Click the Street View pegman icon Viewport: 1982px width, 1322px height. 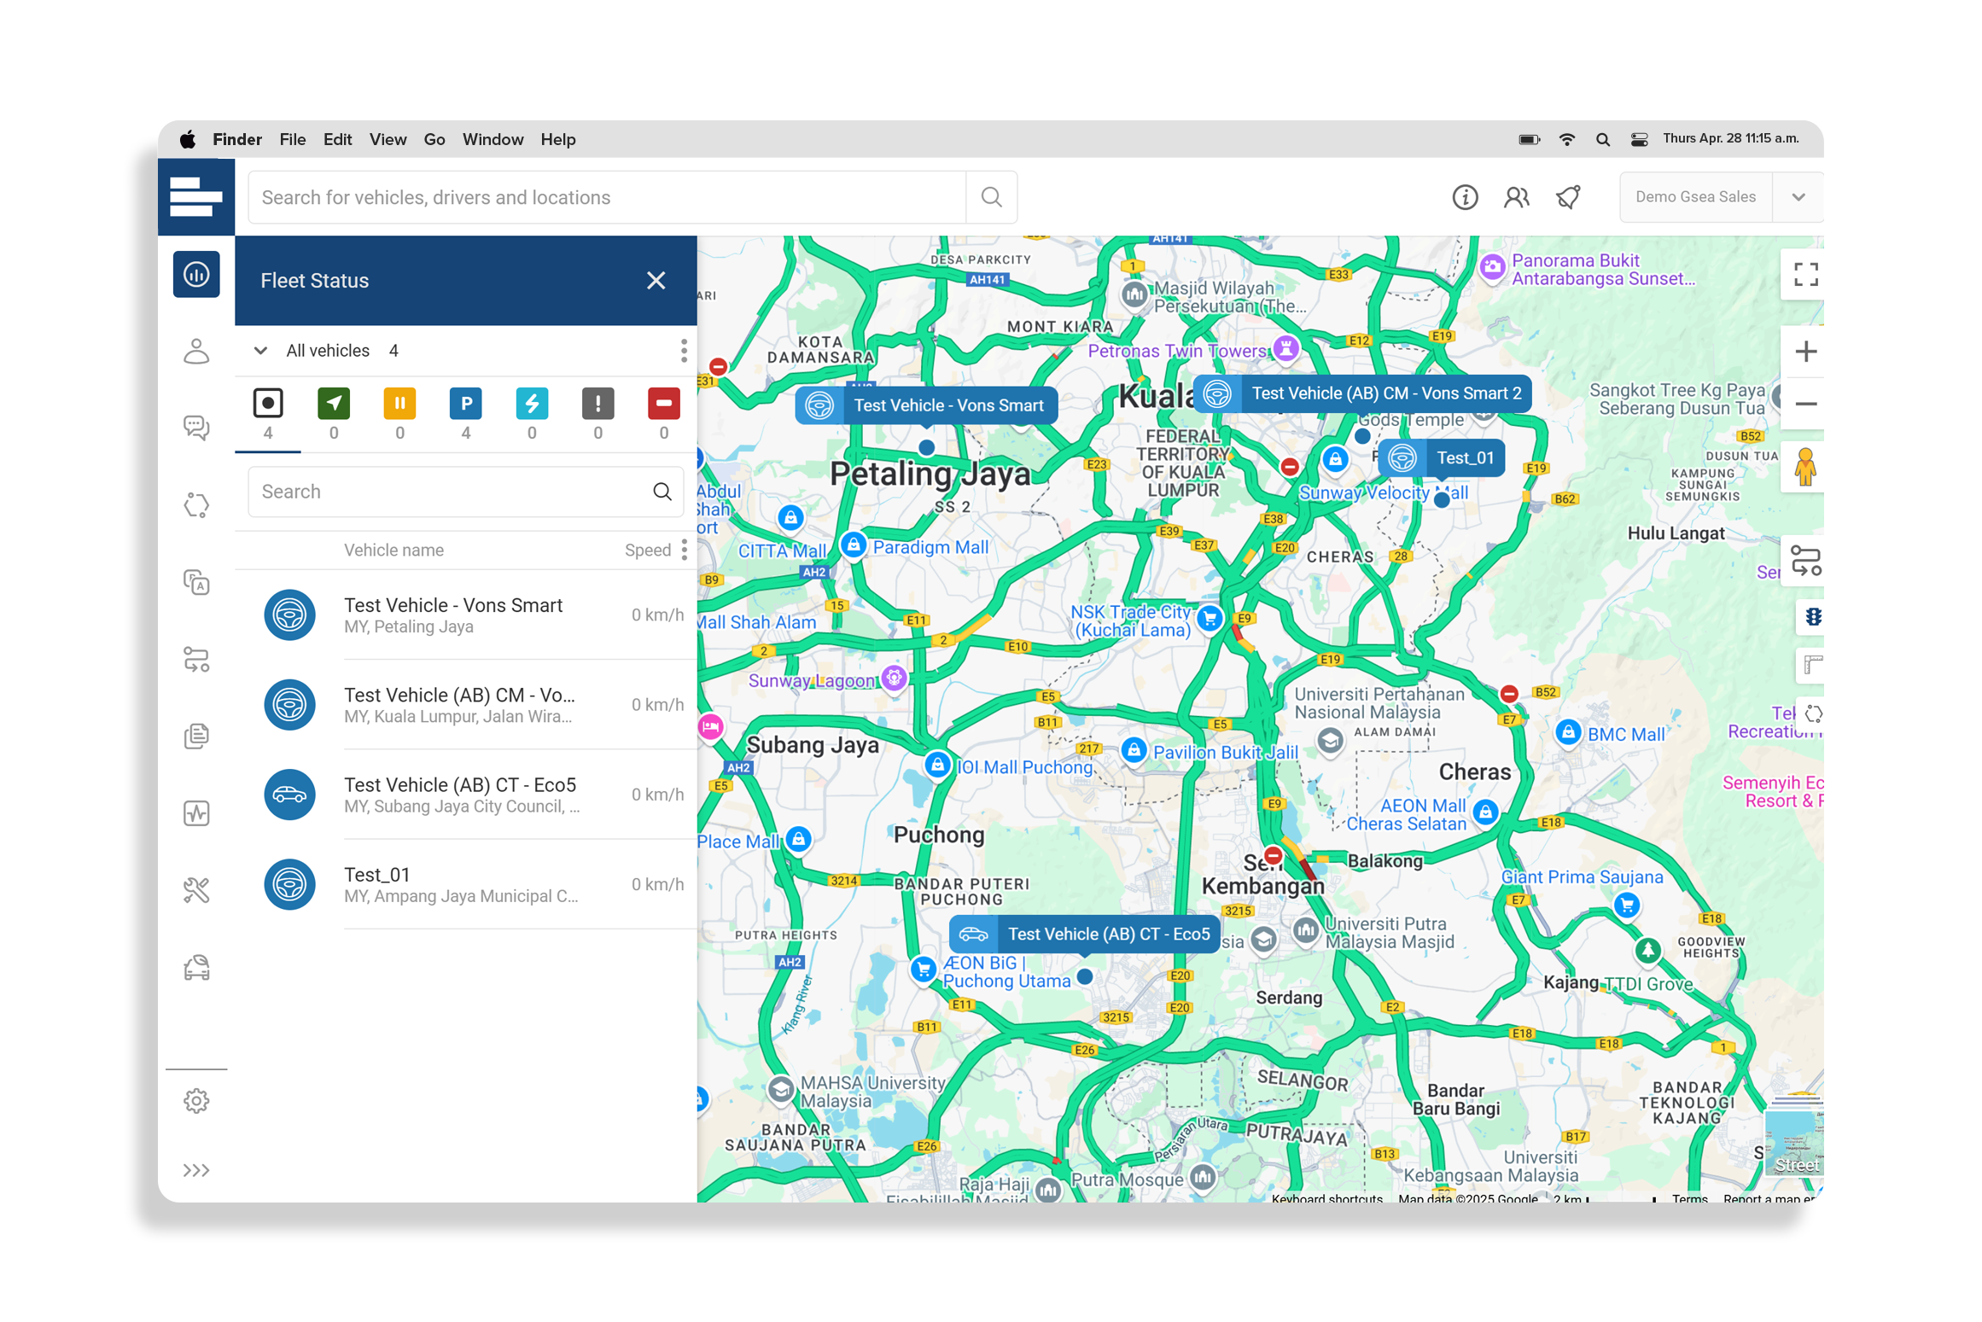pyautogui.click(x=1804, y=467)
